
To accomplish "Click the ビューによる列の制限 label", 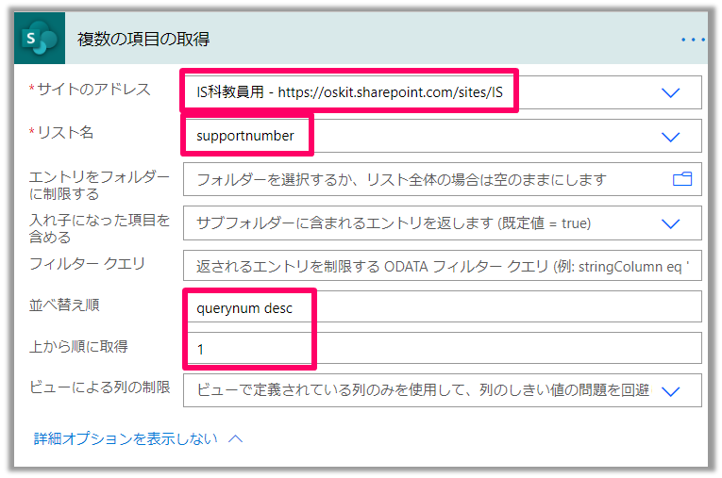I will pyautogui.click(x=99, y=387).
